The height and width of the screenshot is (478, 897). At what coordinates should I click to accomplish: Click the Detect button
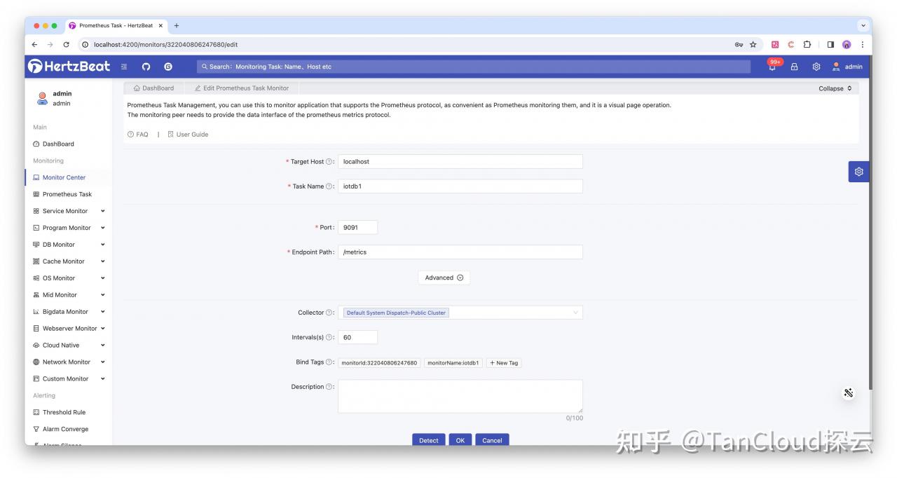pyautogui.click(x=429, y=440)
